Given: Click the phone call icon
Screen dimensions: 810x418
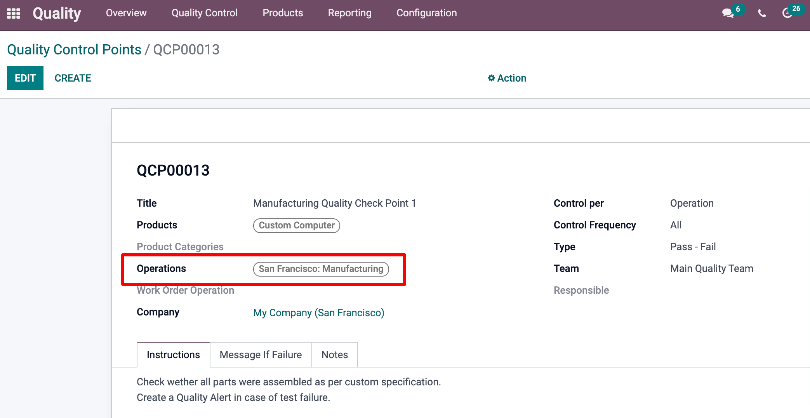Looking at the screenshot, I should [x=762, y=14].
